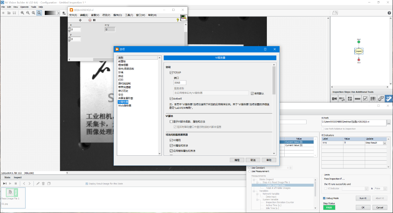The height and width of the screenshot is (213, 393).
Task: Toggle the TCP/IP checkbox
Action: (x=171, y=73)
